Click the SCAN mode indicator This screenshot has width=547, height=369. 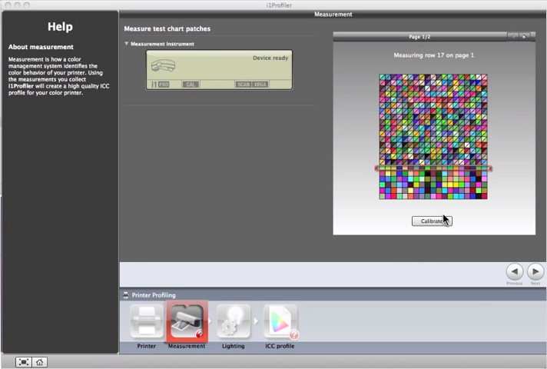[x=244, y=84]
